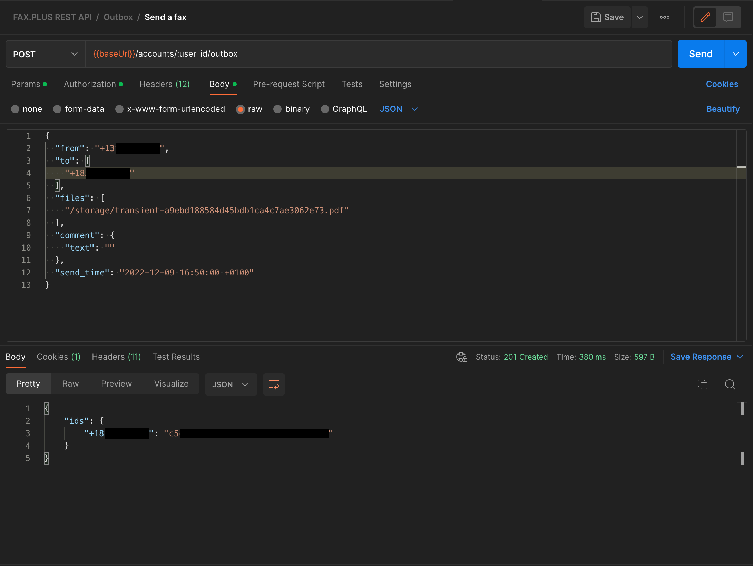Toggle response line wrap icon
The image size is (753, 566).
(x=274, y=384)
